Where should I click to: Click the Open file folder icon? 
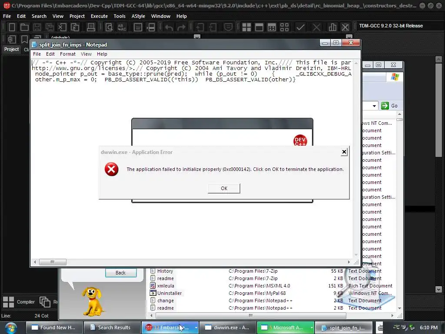click(24, 27)
